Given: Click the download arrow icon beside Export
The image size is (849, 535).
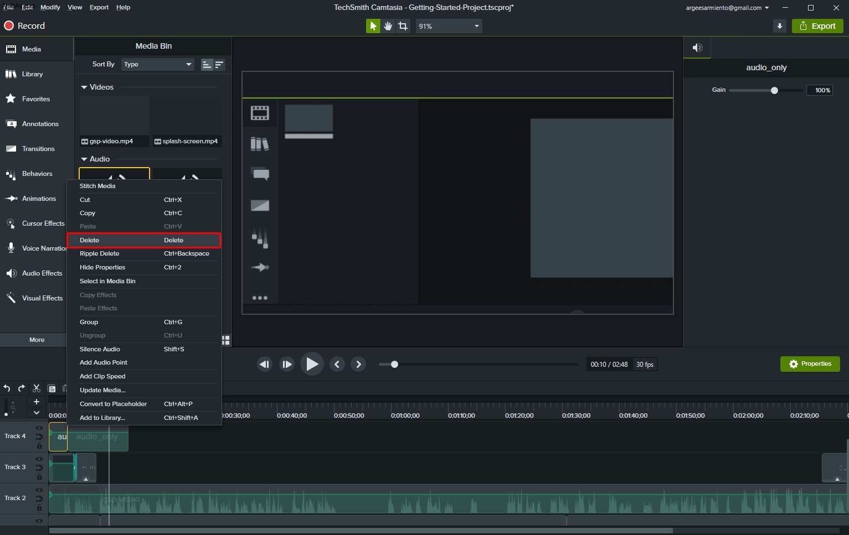Looking at the screenshot, I should (780, 26).
